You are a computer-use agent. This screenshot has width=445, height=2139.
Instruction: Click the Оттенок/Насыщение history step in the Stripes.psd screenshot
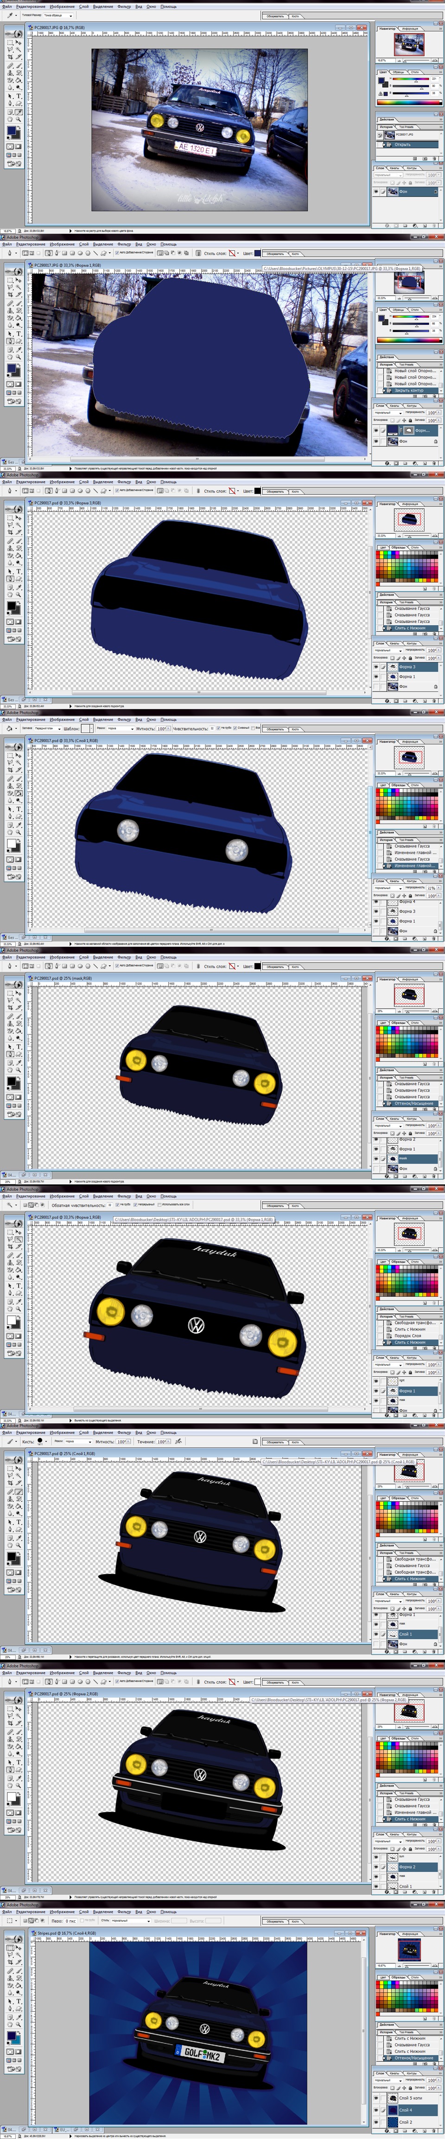408,2058
